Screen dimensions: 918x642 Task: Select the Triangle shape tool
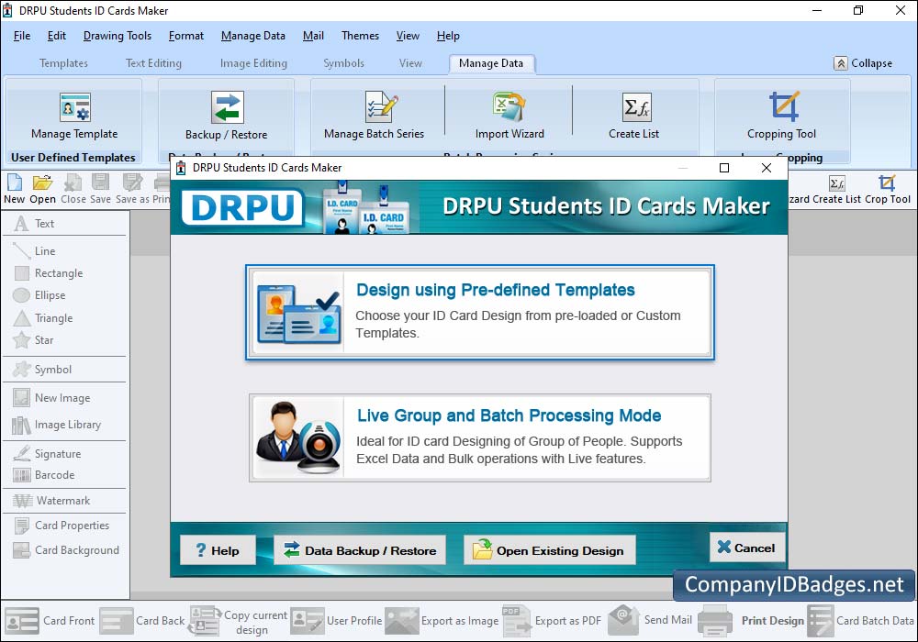(43, 318)
